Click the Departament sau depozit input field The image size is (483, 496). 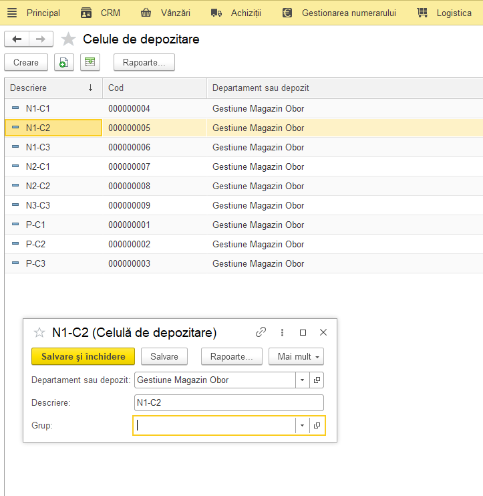point(215,380)
